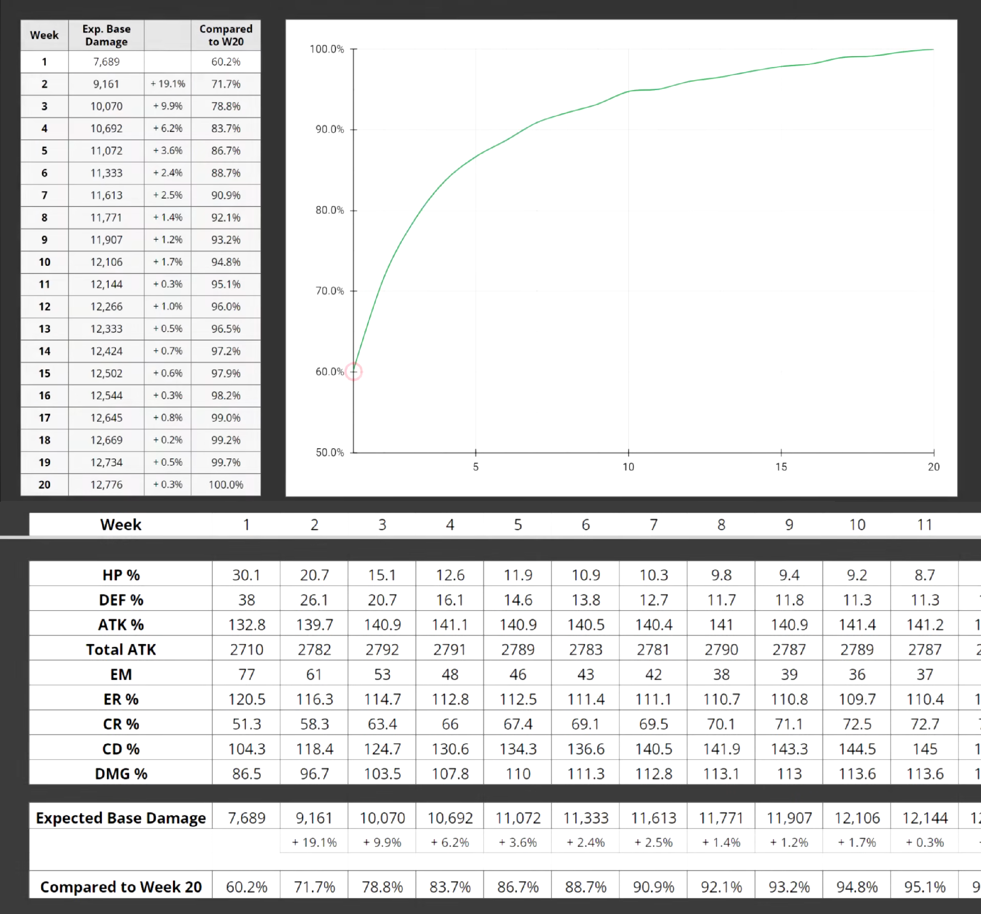Click the 12,106 cell in top table
981x914 pixels.
click(106, 262)
